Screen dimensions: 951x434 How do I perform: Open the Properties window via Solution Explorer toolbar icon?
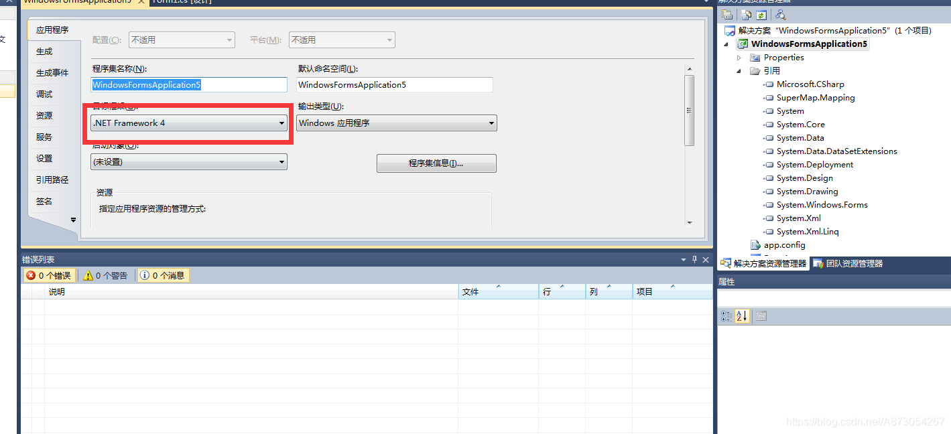727,14
